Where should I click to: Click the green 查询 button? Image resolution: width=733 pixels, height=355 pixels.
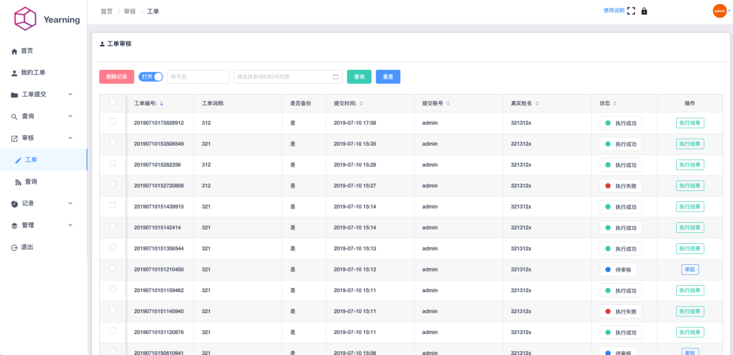tap(359, 77)
